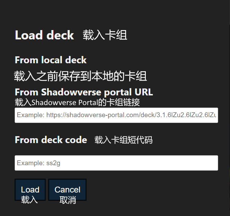The image size is (230, 216).
Task: Click the '载入卡组短代码' label
Action: click(x=123, y=140)
